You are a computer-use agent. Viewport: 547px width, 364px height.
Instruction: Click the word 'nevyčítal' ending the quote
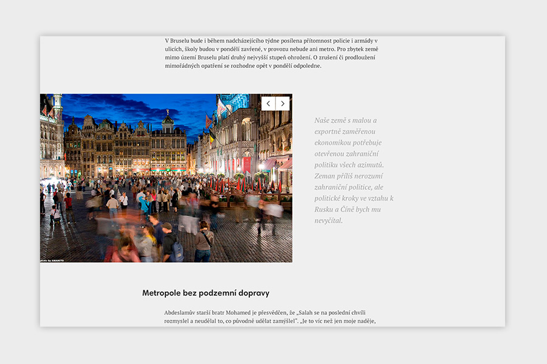329,220
